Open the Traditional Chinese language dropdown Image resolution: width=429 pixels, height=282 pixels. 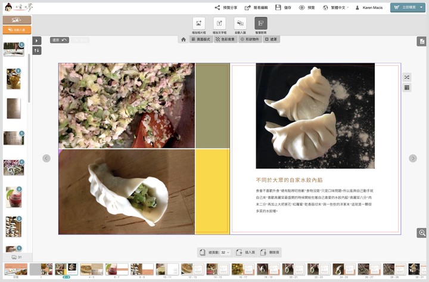(335, 8)
